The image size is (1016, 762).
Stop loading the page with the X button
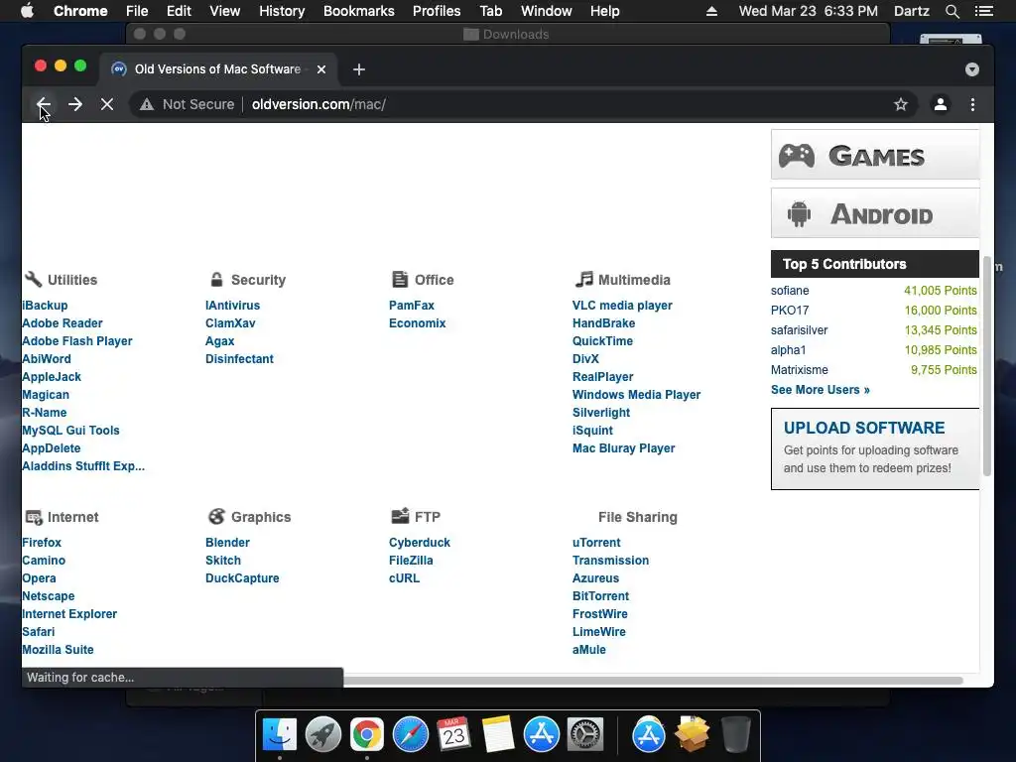pyautogui.click(x=107, y=104)
